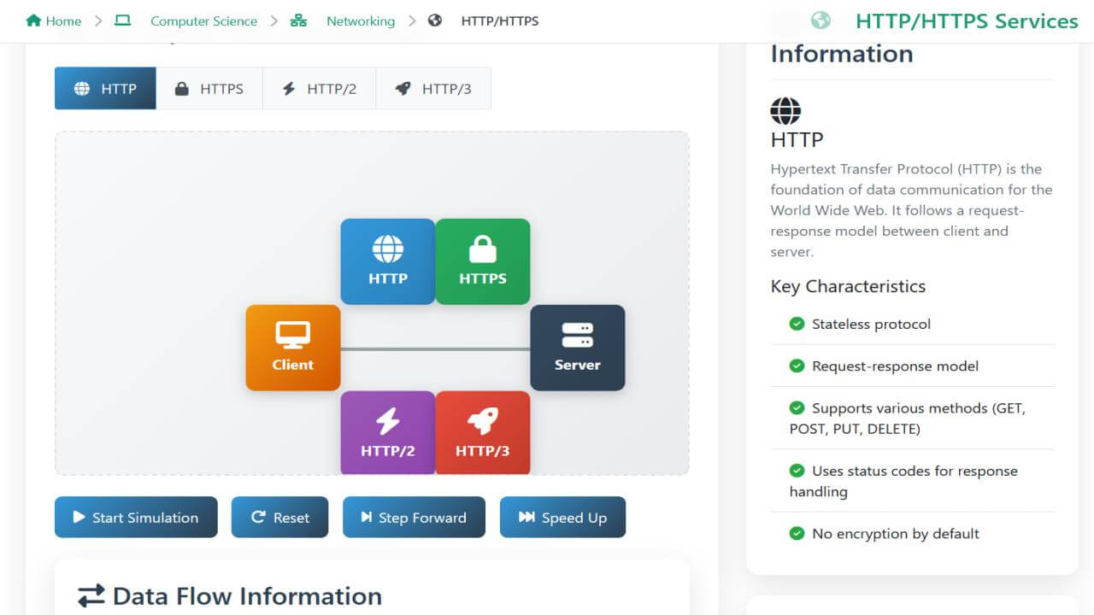The height and width of the screenshot is (615, 1094).
Task: Click the arrows icon beside Data Flow Information
Action: coord(91,596)
